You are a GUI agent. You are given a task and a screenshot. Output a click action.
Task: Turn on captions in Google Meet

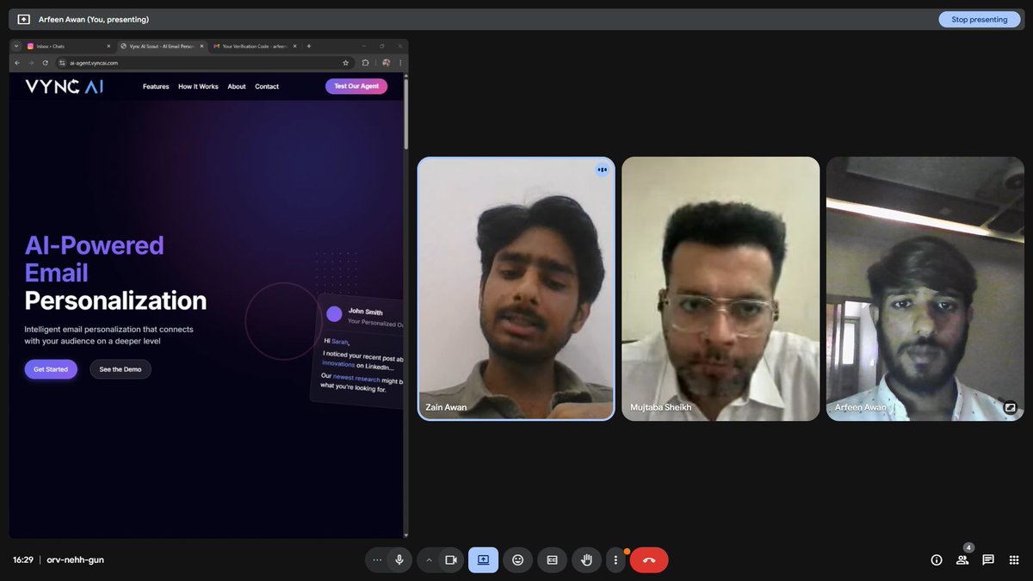click(551, 559)
